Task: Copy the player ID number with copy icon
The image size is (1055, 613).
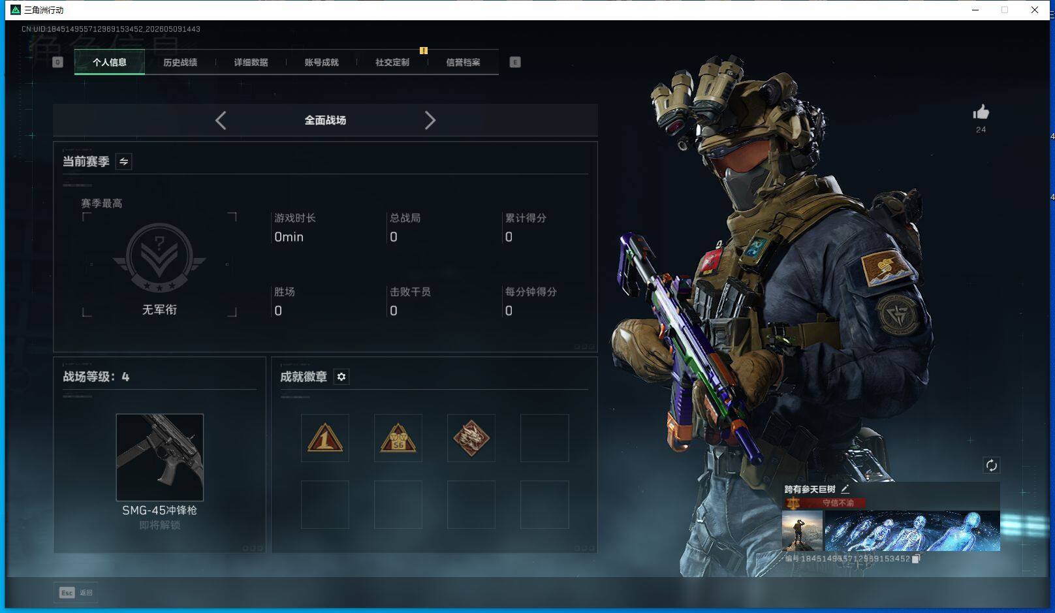Action: pos(915,559)
